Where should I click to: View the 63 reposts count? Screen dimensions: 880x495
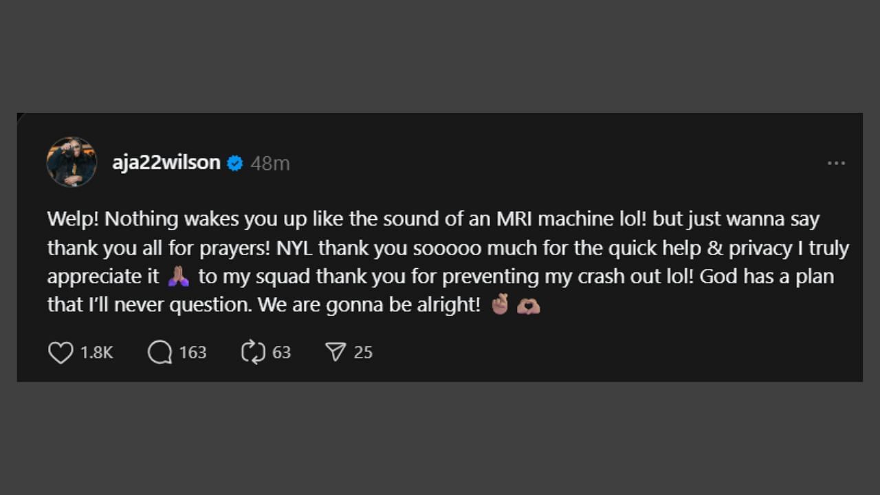(282, 353)
